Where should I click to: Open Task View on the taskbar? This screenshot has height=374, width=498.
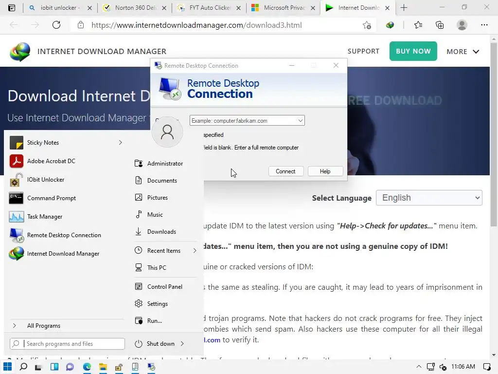(x=38, y=367)
